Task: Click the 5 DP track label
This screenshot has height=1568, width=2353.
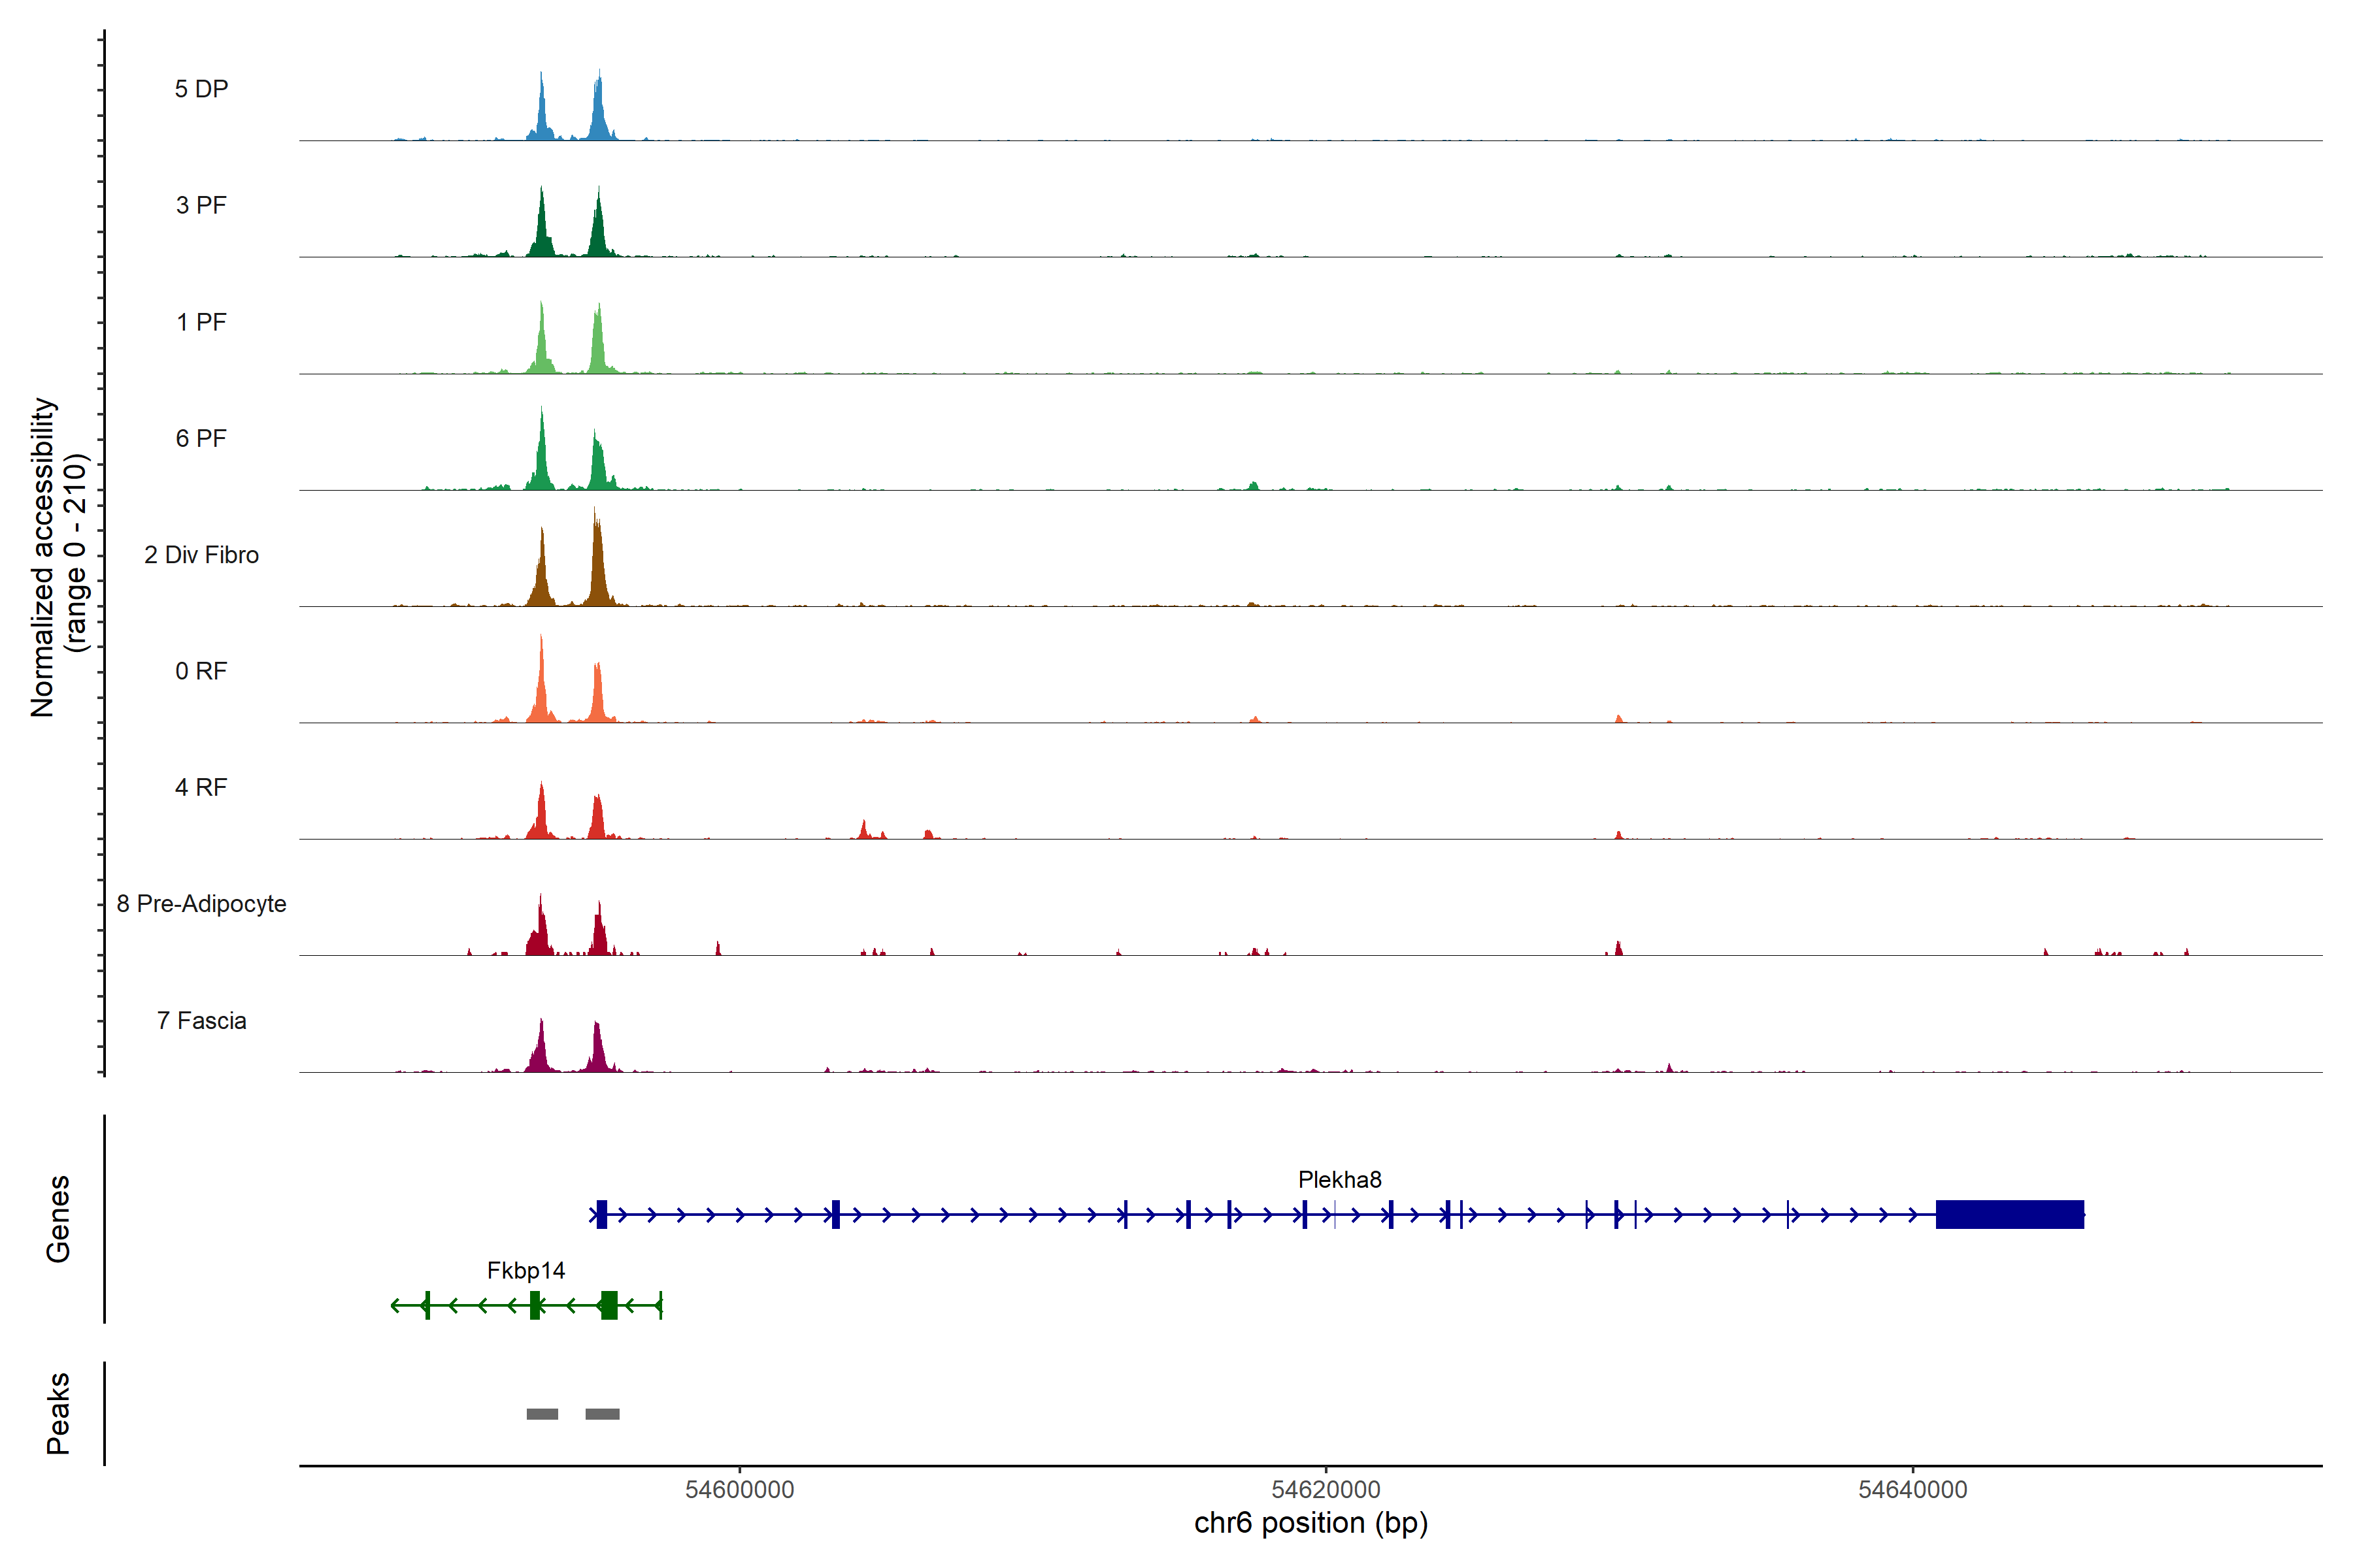Action: [x=201, y=89]
